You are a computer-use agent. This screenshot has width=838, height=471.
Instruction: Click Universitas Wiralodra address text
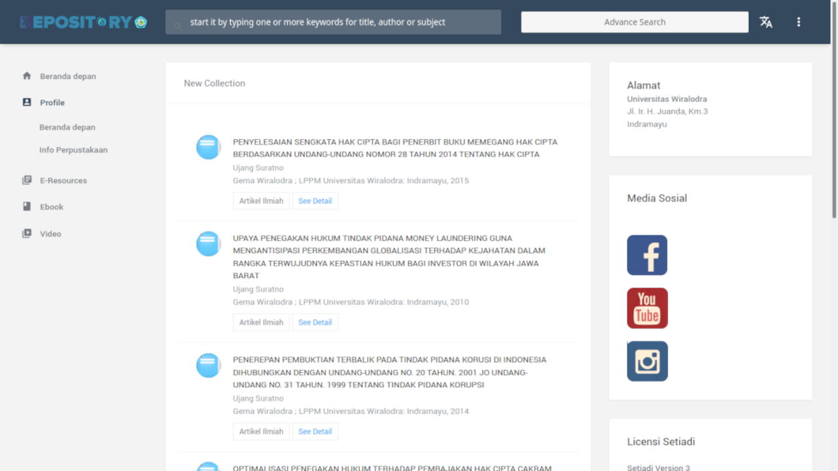(667, 99)
